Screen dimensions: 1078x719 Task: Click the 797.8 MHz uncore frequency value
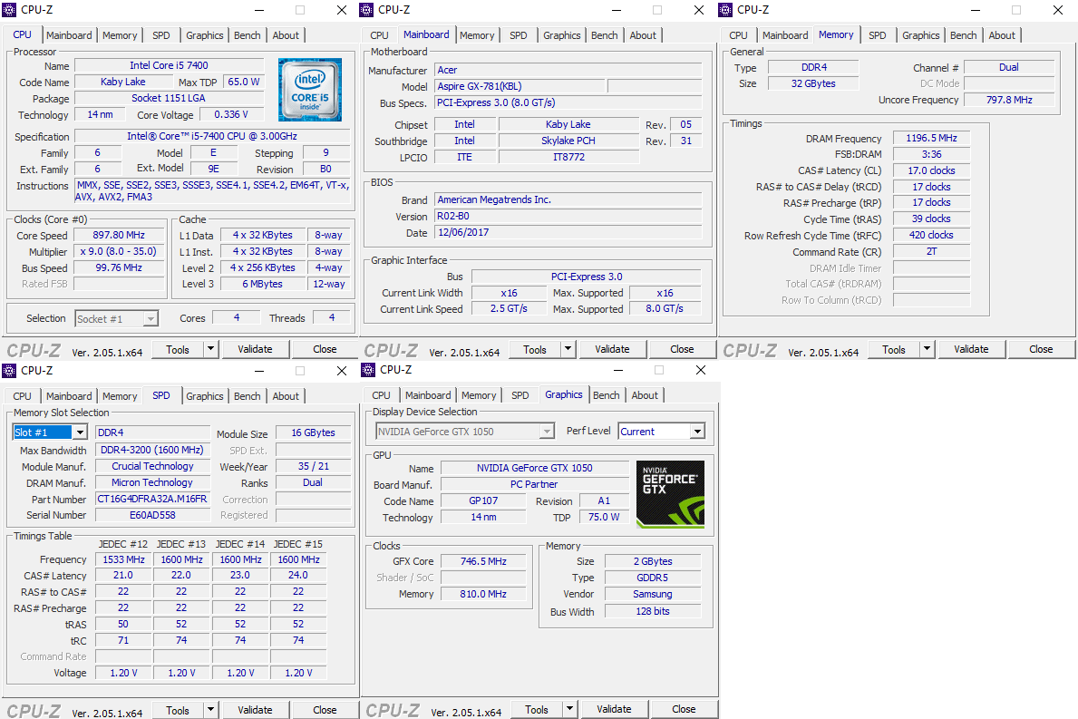[x=1009, y=100]
